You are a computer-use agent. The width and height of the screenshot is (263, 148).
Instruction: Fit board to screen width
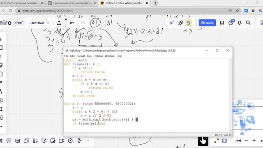(238, 141)
